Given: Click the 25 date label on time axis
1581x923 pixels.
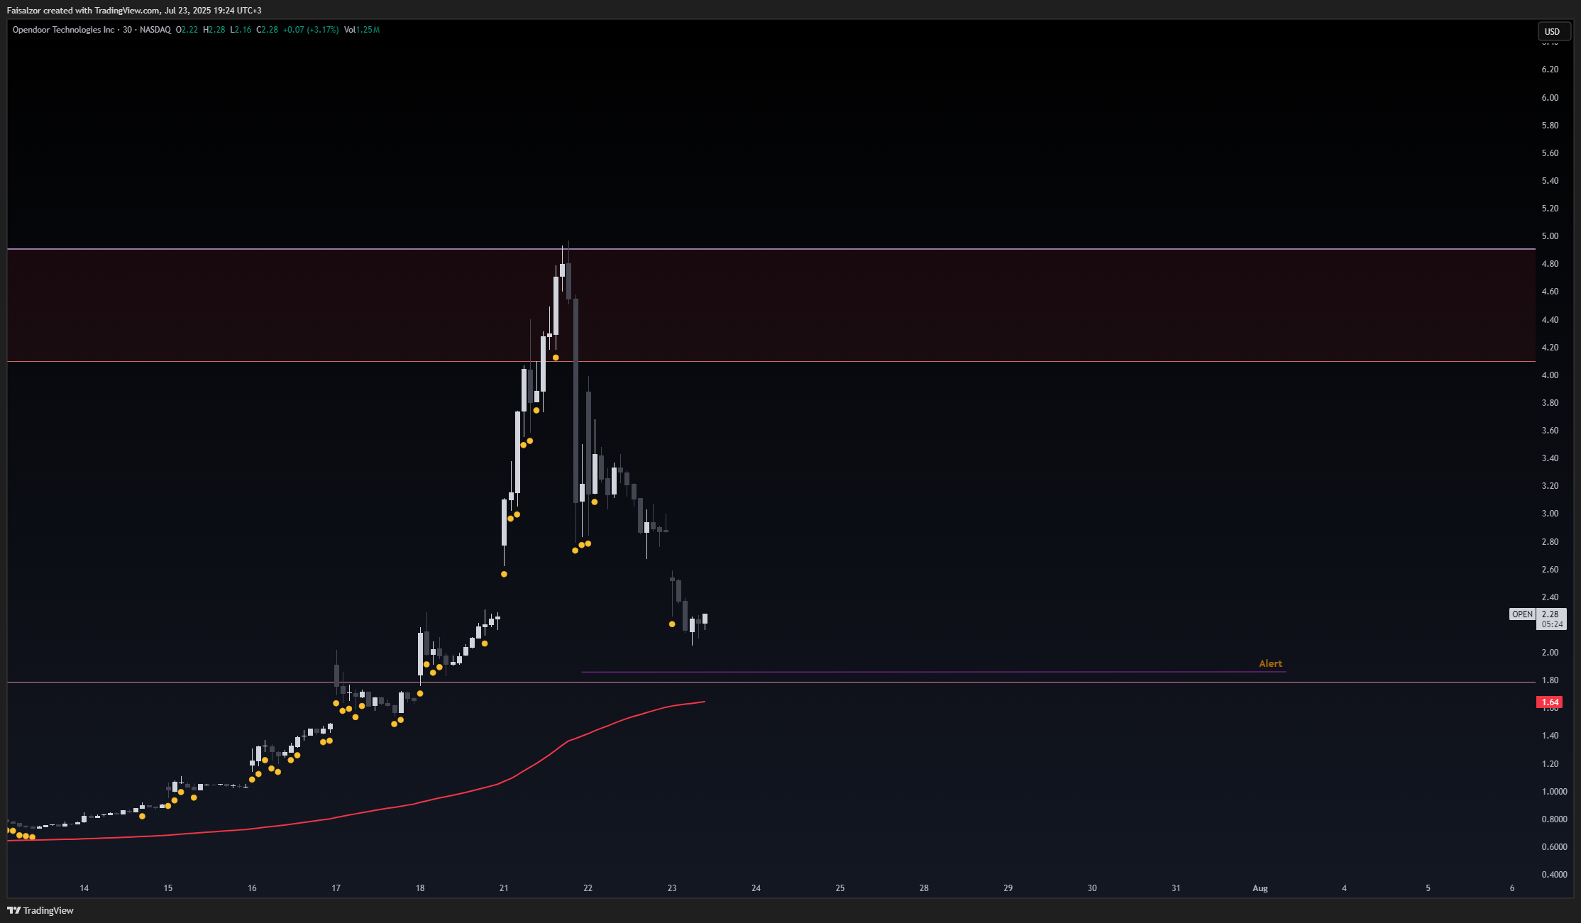Looking at the screenshot, I should (840, 888).
